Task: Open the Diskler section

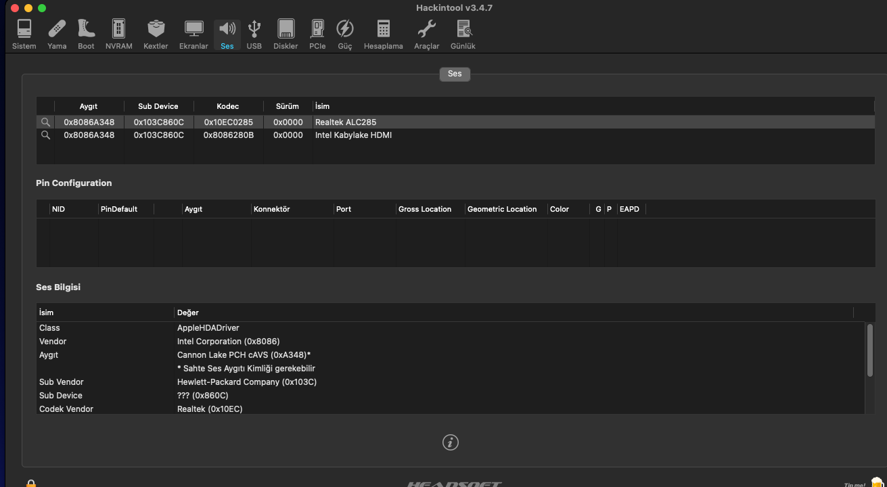Action: point(286,34)
